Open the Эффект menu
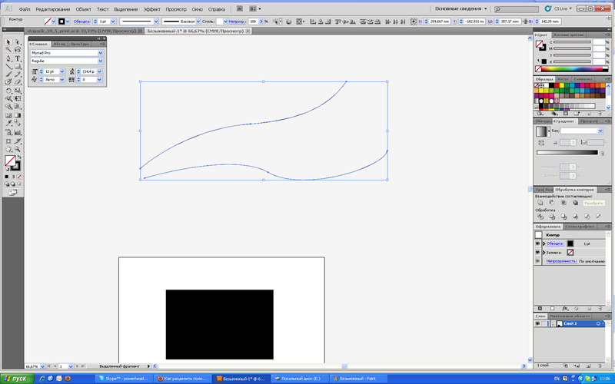Viewport: 615px width, 384px height. [x=151, y=9]
